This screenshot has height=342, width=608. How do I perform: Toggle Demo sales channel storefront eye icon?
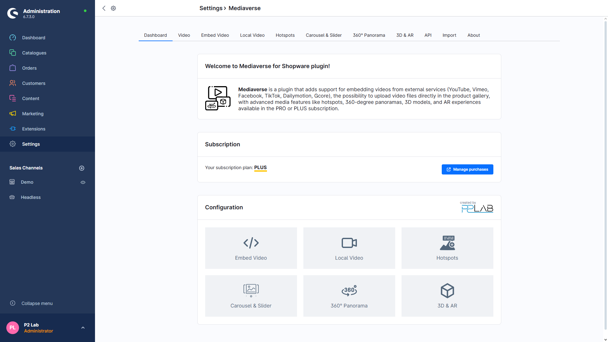[x=83, y=182]
